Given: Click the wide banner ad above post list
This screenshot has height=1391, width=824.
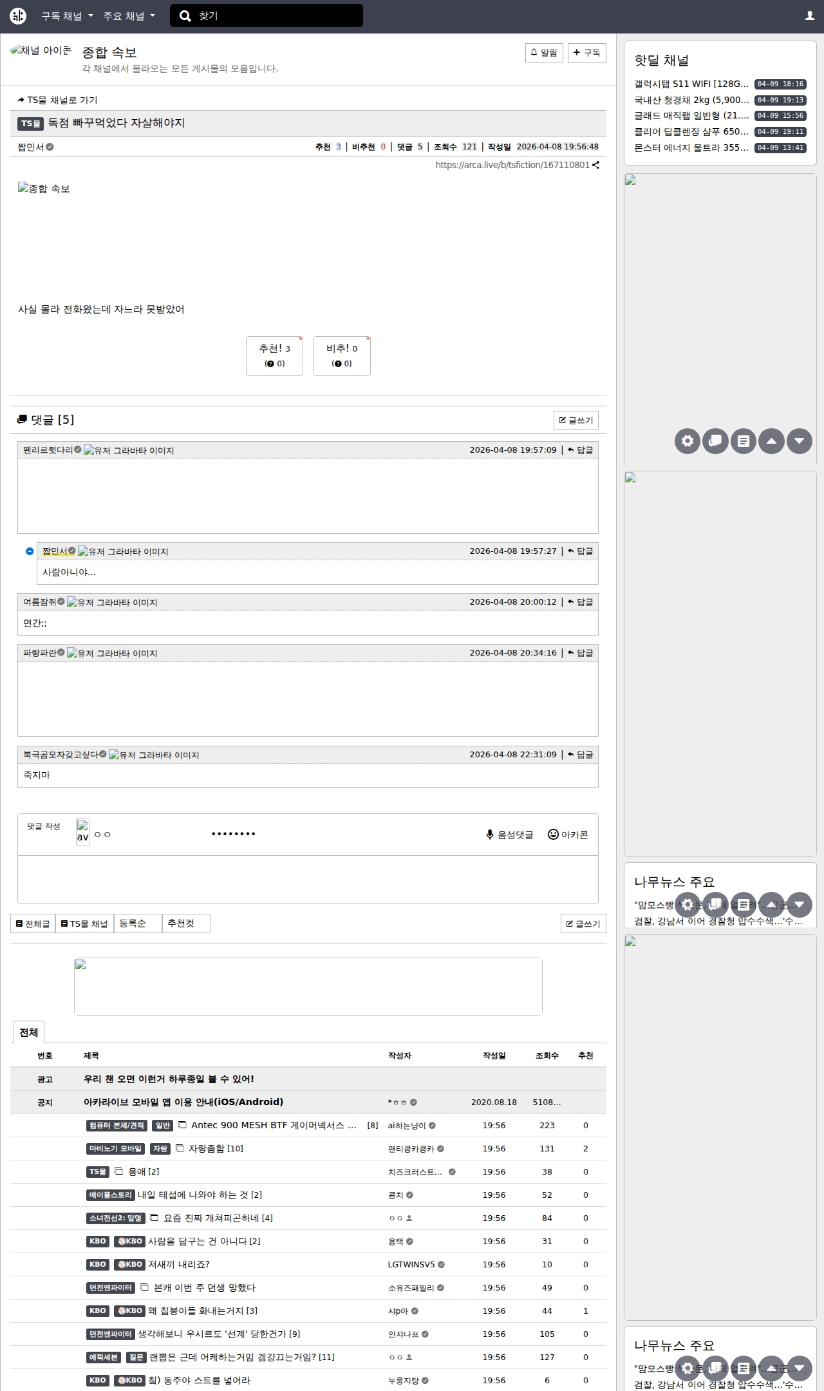Looking at the screenshot, I should pyautogui.click(x=308, y=986).
